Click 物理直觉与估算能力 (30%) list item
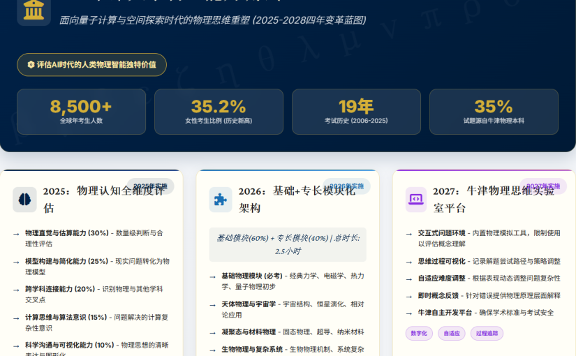 click(x=92, y=239)
